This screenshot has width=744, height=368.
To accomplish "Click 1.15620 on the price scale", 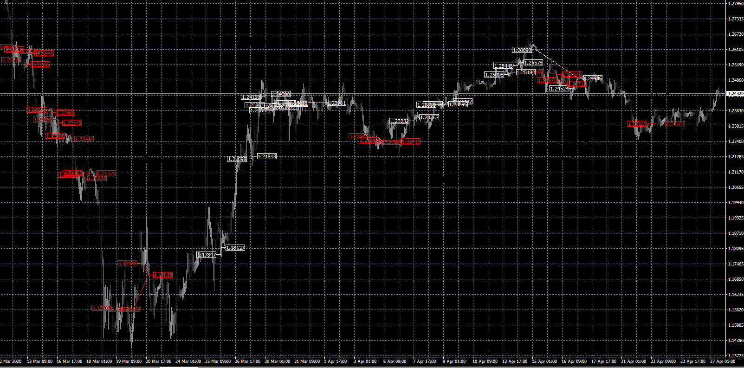I will 736,310.
